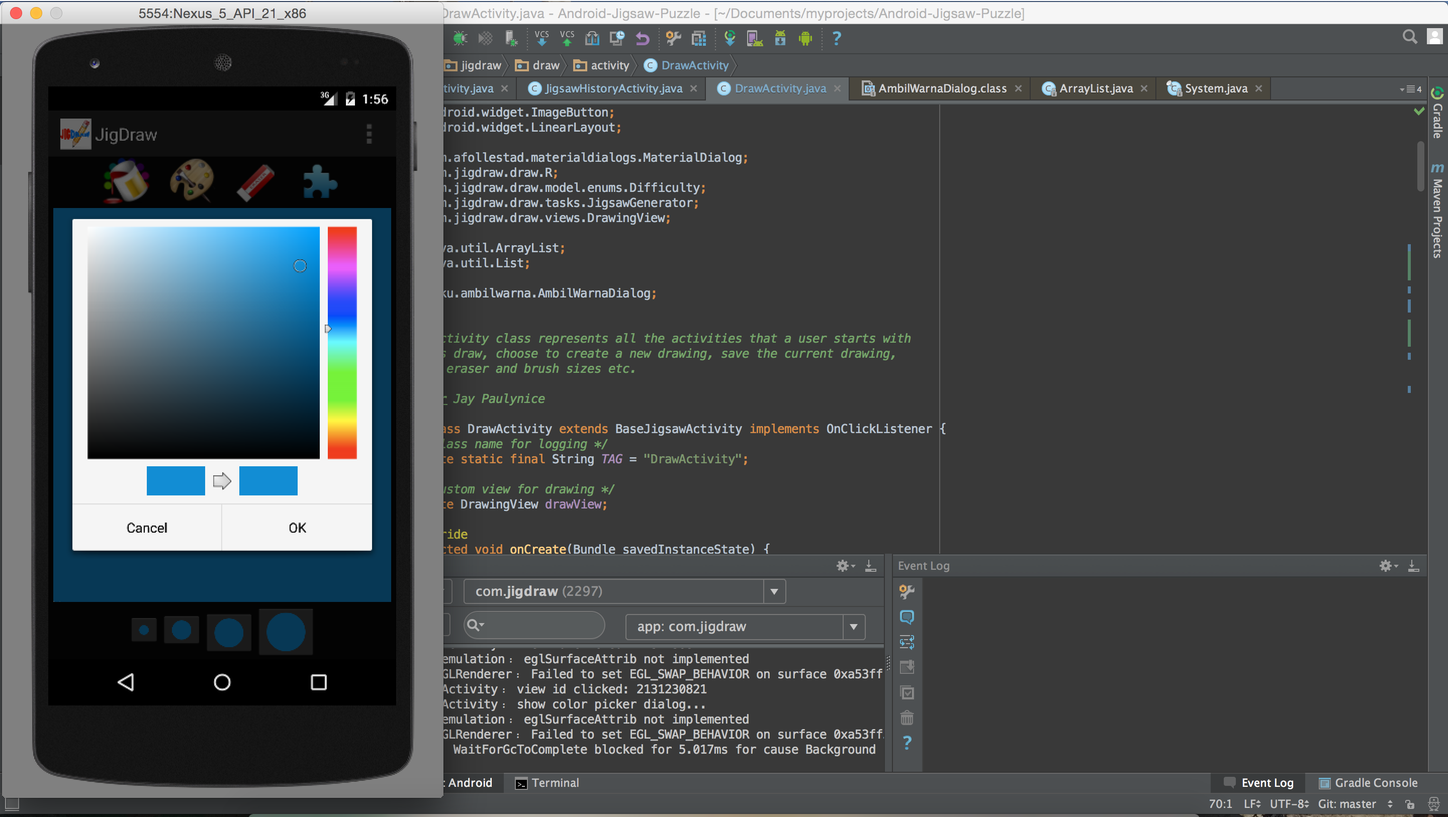Open Android Device Monitor green robot icon
The image size is (1448, 817).
click(x=805, y=38)
